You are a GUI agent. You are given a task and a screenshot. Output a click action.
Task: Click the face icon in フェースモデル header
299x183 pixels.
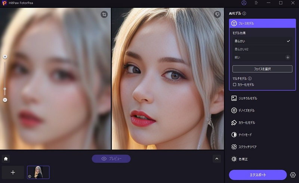[x=234, y=24]
